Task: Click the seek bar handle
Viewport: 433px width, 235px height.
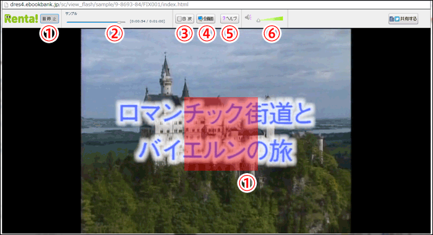Action: click(119, 22)
